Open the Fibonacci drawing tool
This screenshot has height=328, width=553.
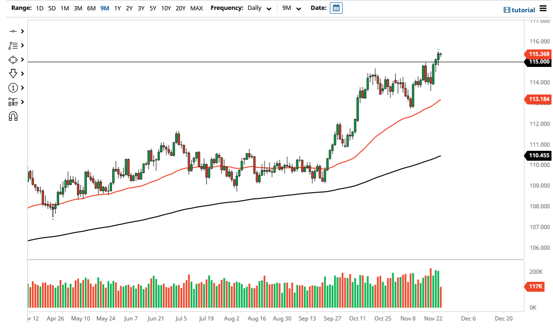tap(13, 102)
